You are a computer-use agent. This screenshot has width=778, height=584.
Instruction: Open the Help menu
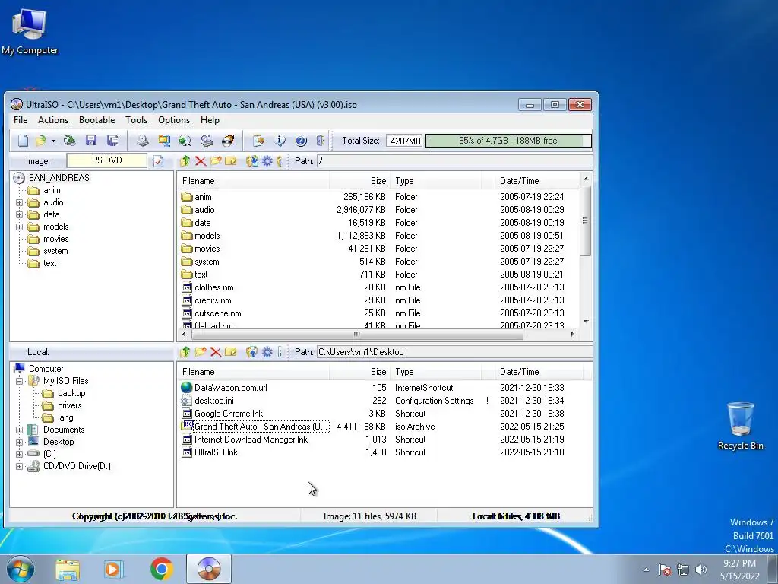click(210, 120)
